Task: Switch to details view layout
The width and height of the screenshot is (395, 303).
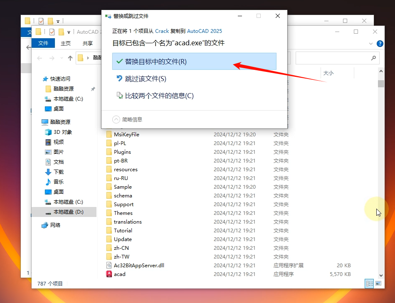Action: [369, 283]
